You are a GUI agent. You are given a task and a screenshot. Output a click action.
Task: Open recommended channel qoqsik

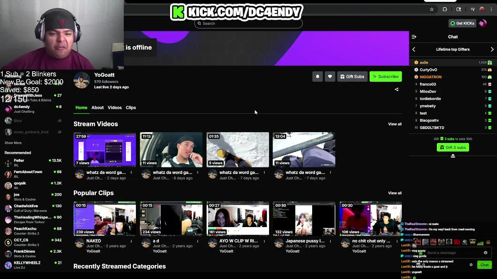tap(33, 186)
